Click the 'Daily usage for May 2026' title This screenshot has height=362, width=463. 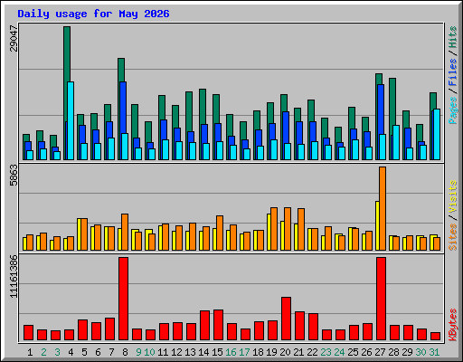pyautogui.click(x=93, y=14)
